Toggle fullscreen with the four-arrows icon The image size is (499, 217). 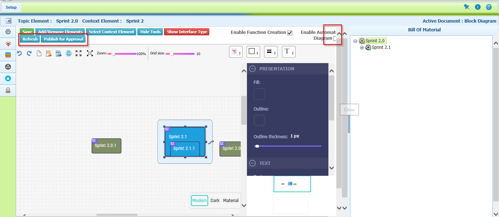pos(79,53)
